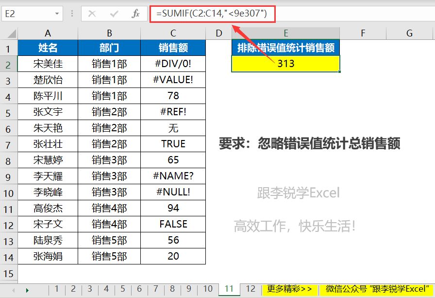Select row 7 header
The height and width of the screenshot is (298, 435).
[x=8, y=144]
